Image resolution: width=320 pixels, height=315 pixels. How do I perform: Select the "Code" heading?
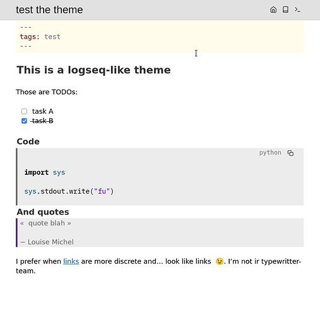point(28,141)
